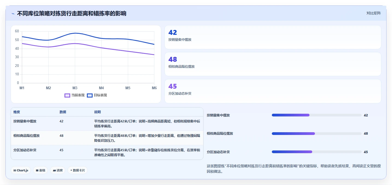Click the 维度 table column header

pos(17,112)
